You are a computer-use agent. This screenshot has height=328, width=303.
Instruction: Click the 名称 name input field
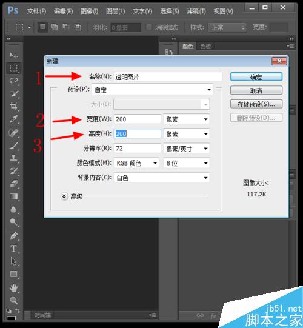tap(168, 77)
